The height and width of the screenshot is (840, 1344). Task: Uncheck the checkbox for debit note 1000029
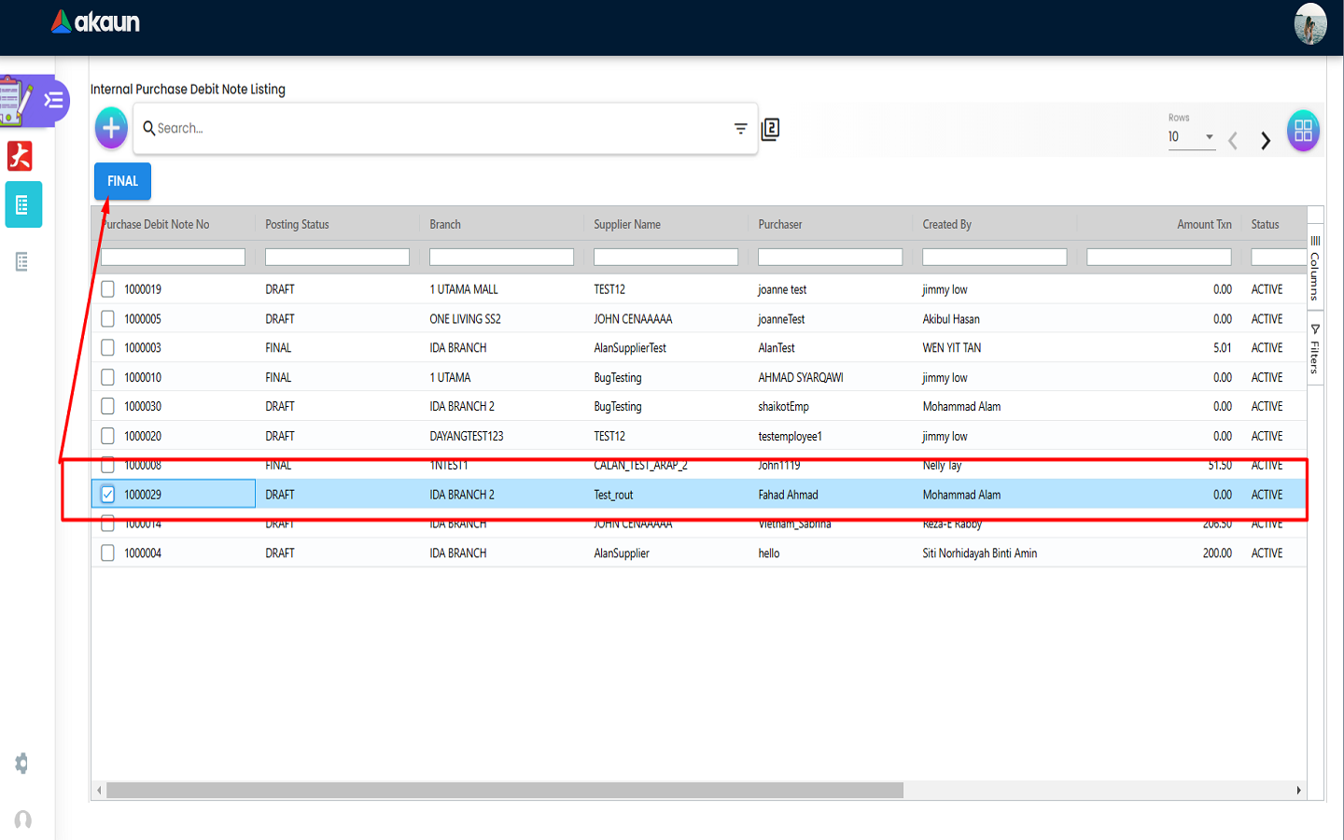click(x=108, y=495)
